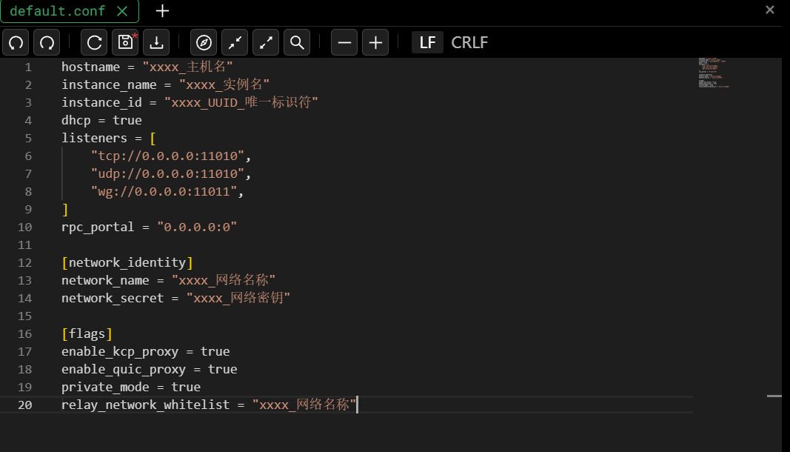This screenshot has width=790, height=452.
Task: Click the [network_identity] section header line
Action: 127,263
